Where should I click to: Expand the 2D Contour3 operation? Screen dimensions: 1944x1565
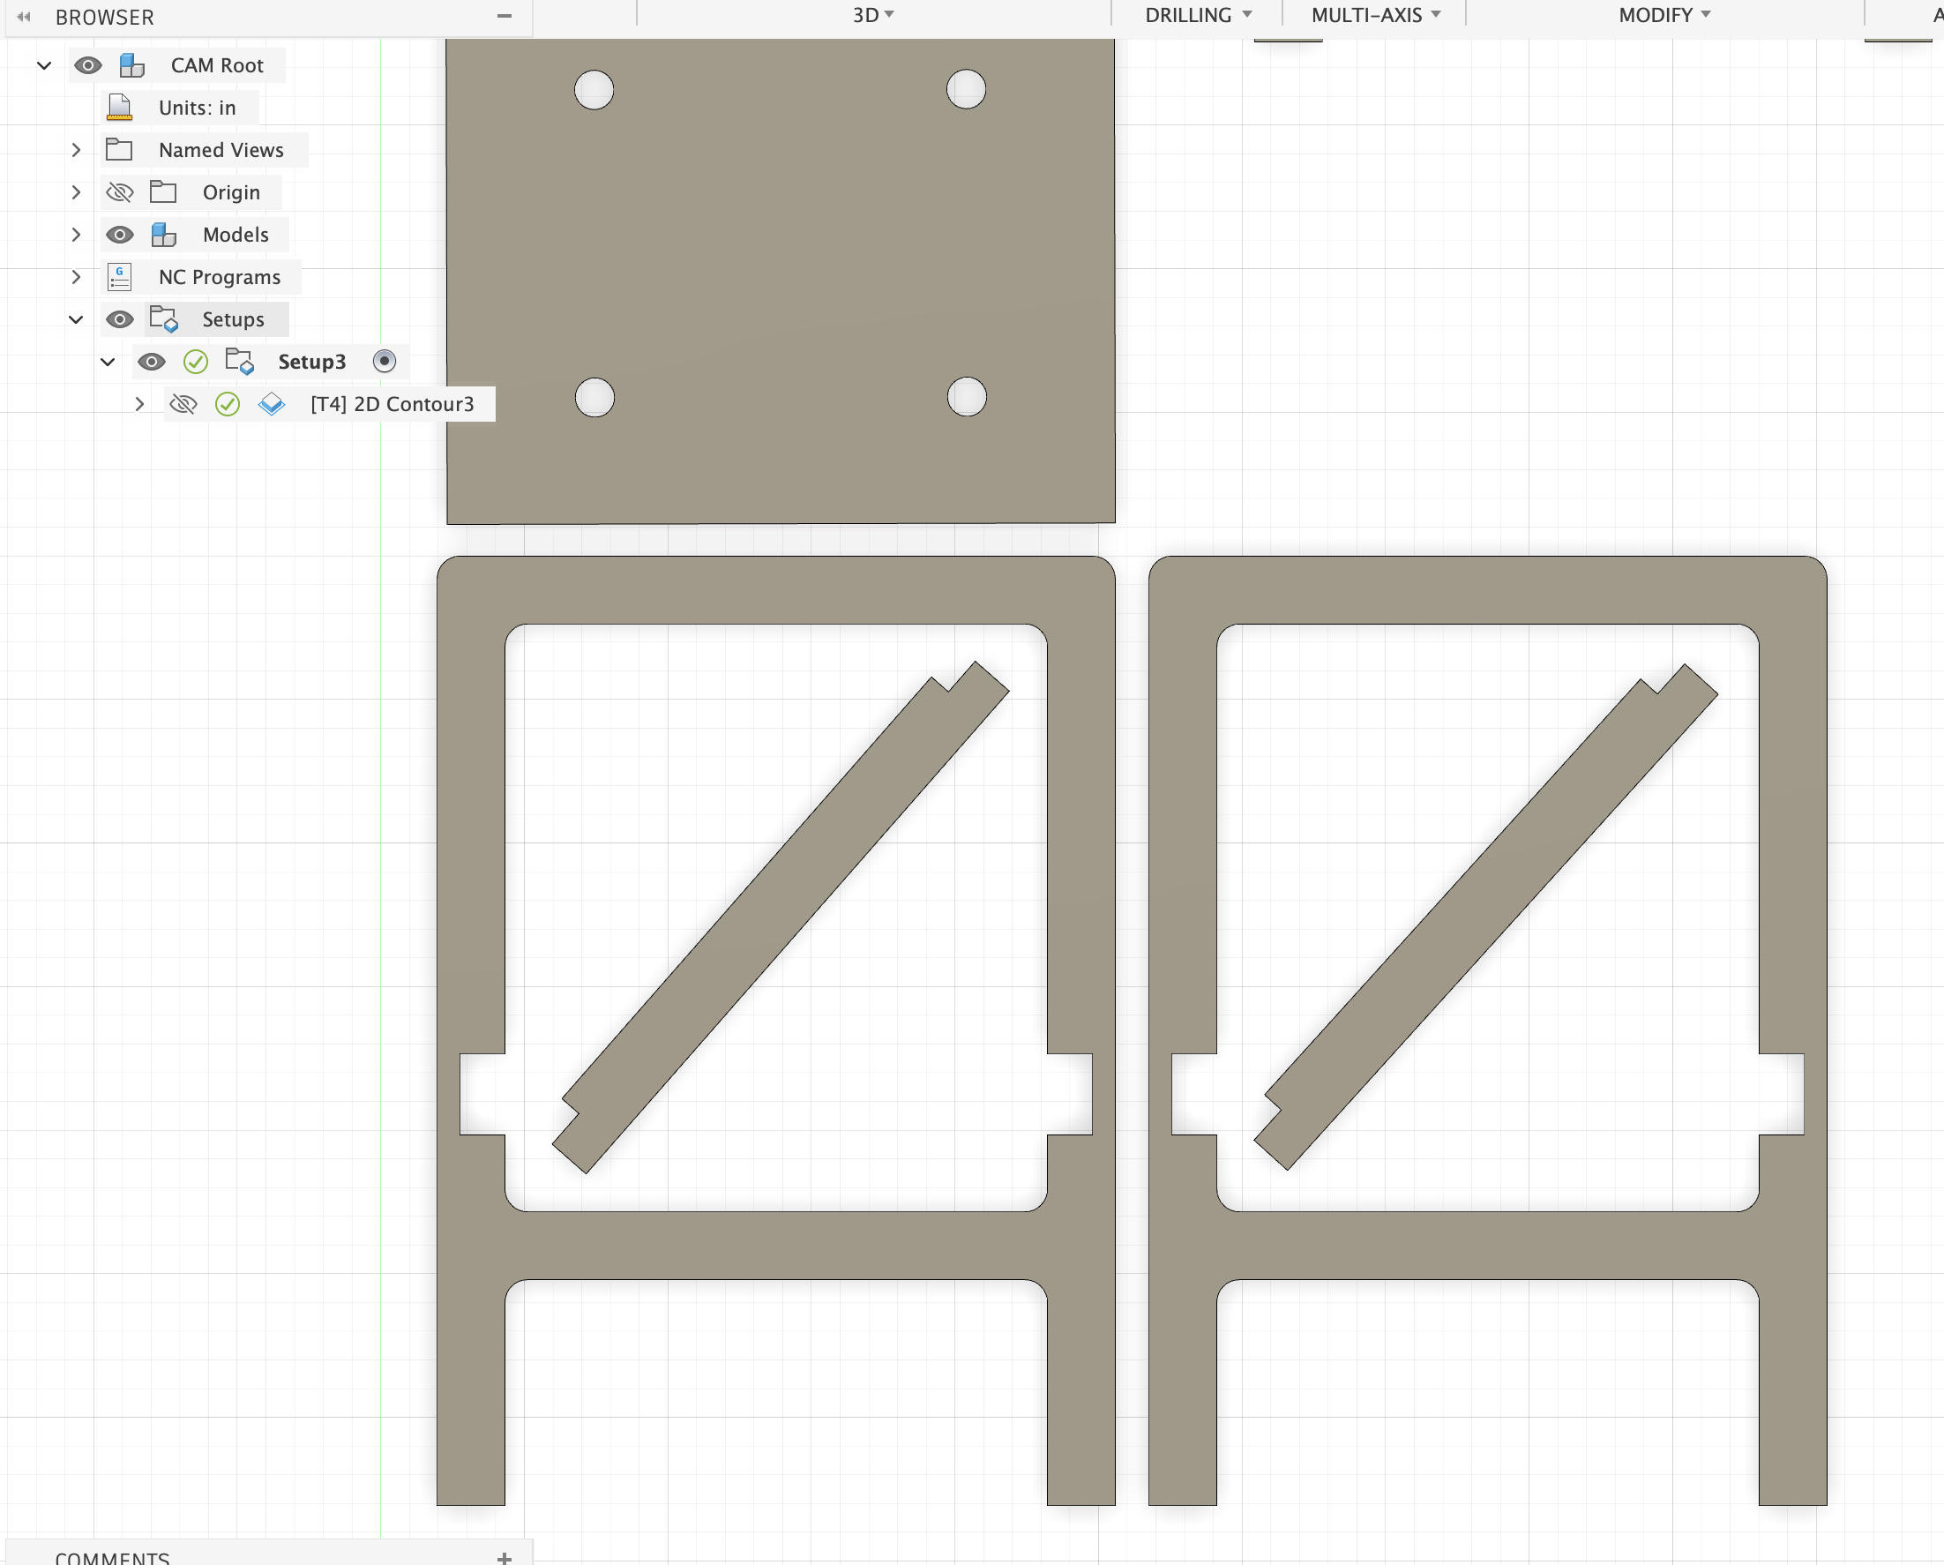[138, 404]
